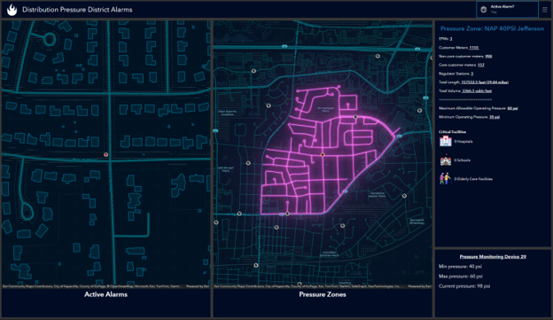Click the hospital icon under Critical Facilities
Screen dimensions: 553x320
446,141
